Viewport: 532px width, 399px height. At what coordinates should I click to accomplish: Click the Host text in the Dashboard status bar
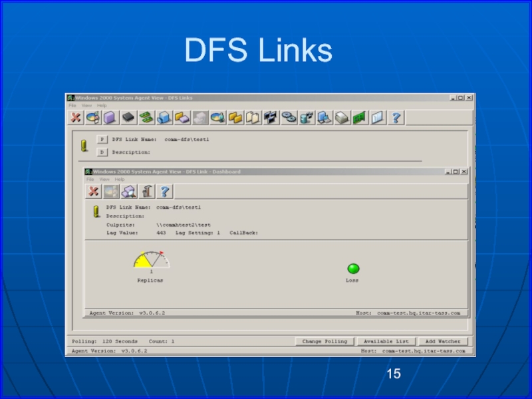408,313
